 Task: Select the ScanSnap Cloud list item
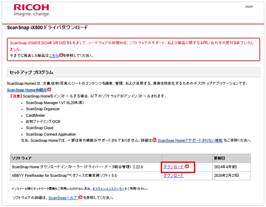(x=39, y=128)
